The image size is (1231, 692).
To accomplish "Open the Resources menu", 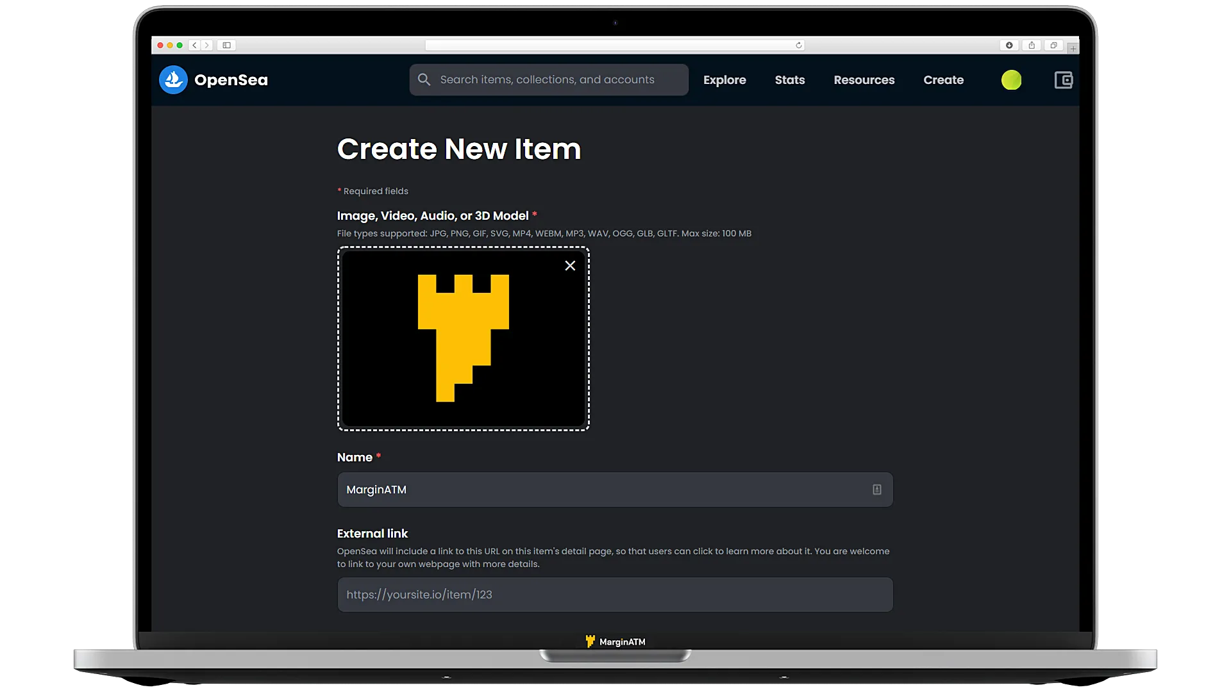I will tap(864, 79).
